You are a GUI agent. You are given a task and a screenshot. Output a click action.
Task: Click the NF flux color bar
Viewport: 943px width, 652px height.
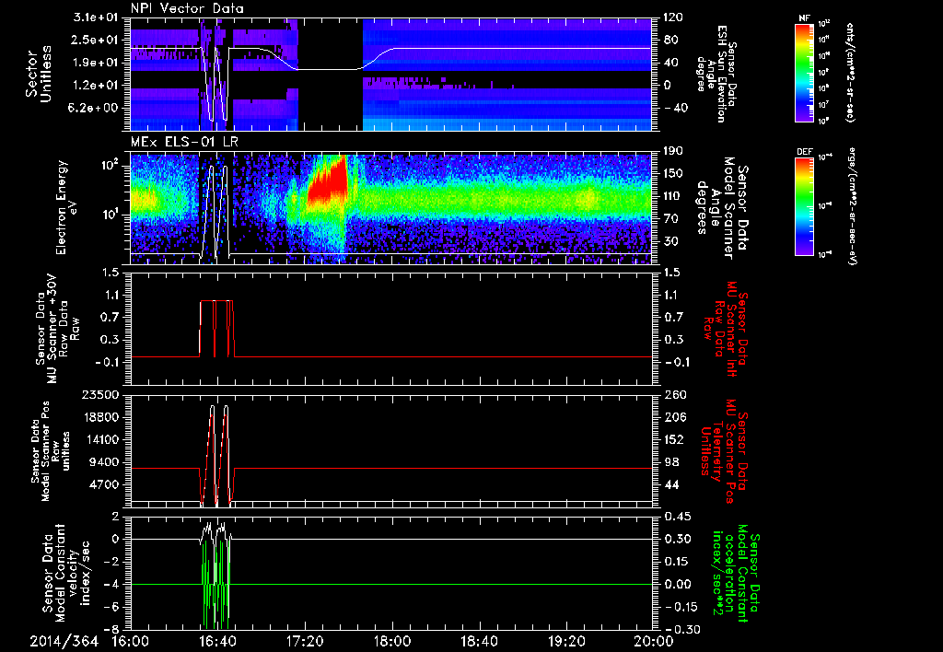[804, 72]
